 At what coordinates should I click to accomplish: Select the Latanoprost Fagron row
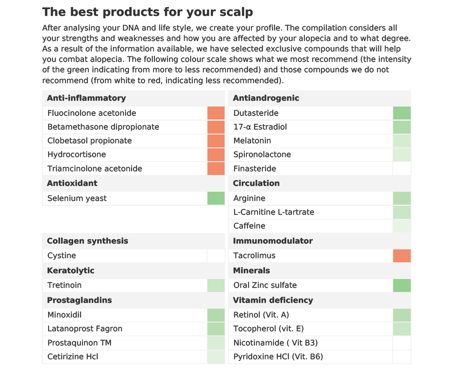coord(85,329)
